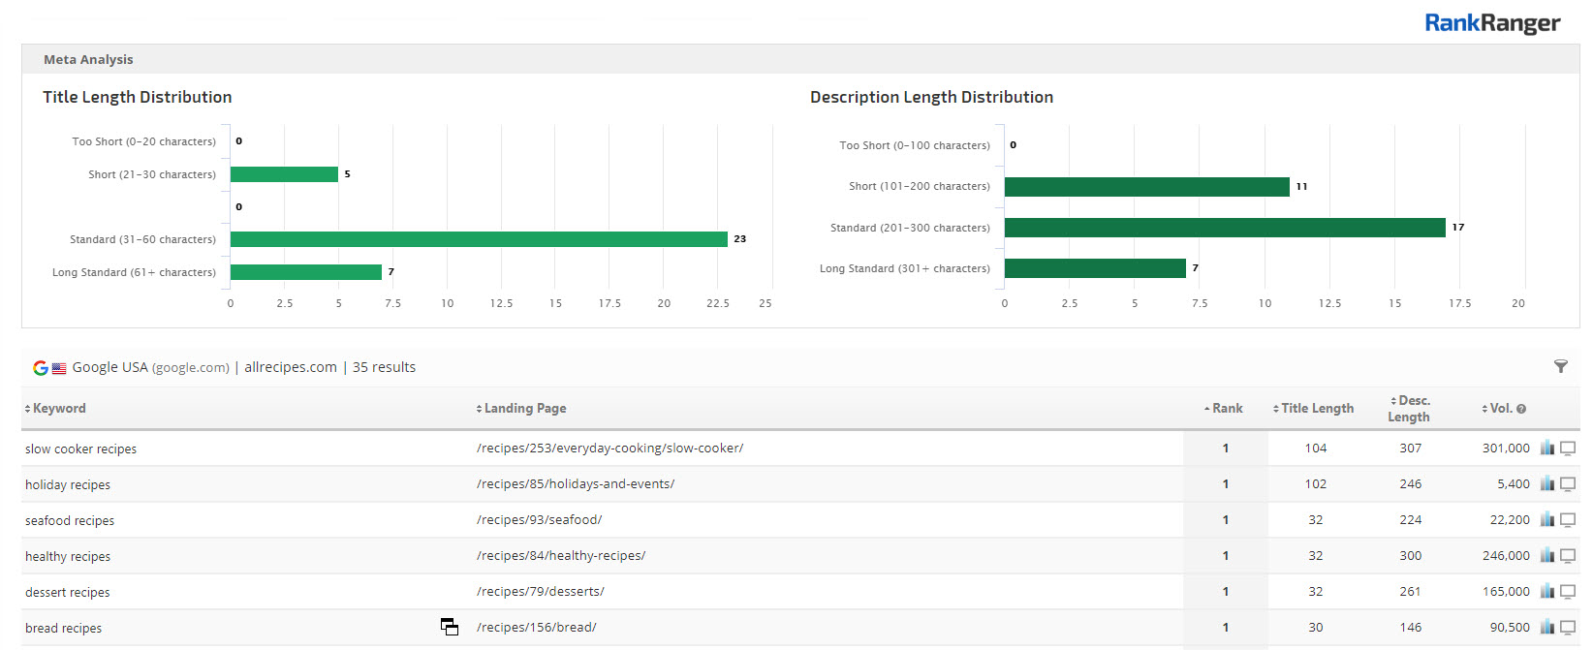Open the slow-cooker landing page link
Image resolution: width=1593 pixels, height=650 pixels.
pos(609,449)
